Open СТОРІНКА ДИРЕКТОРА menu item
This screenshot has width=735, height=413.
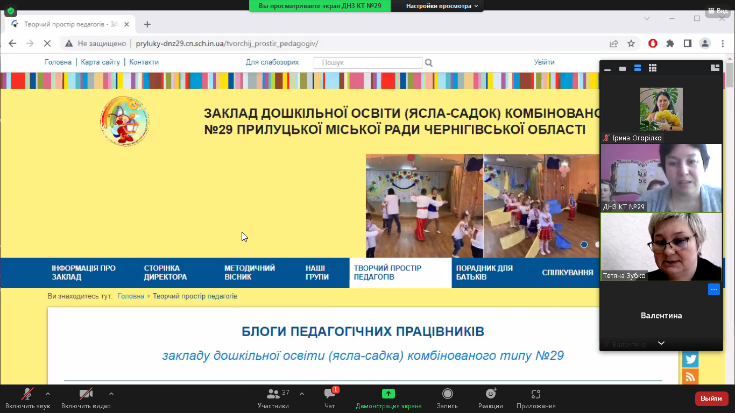tap(166, 273)
